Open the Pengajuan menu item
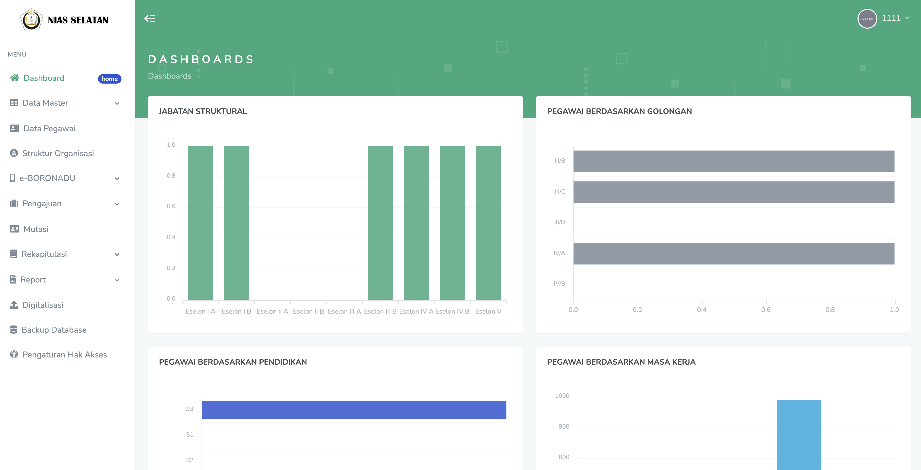921x470 pixels. [42, 204]
